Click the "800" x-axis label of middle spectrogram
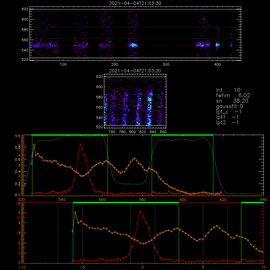Image resolution: width=270 pixels, height=270 pixels. pyautogui.click(x=132, y=132)
